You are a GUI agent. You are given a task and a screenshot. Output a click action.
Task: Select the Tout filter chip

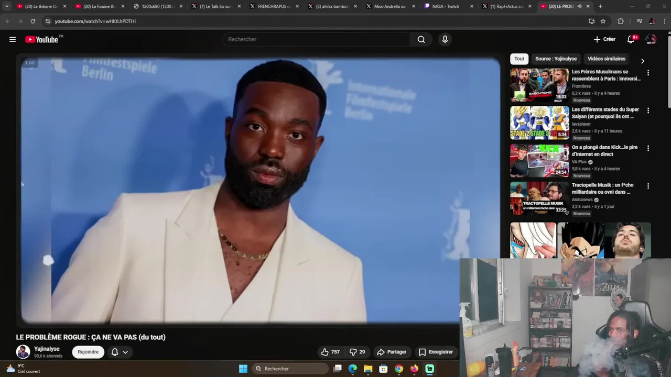519,59
